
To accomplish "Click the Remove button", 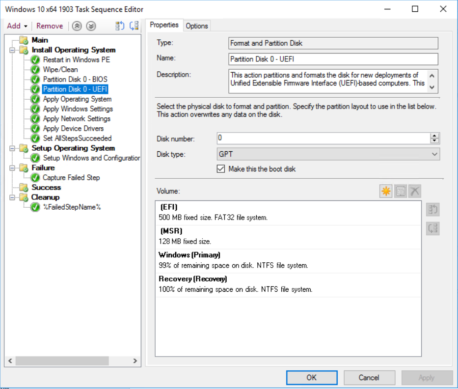I will pyautogui.click(x=50, y=26).
